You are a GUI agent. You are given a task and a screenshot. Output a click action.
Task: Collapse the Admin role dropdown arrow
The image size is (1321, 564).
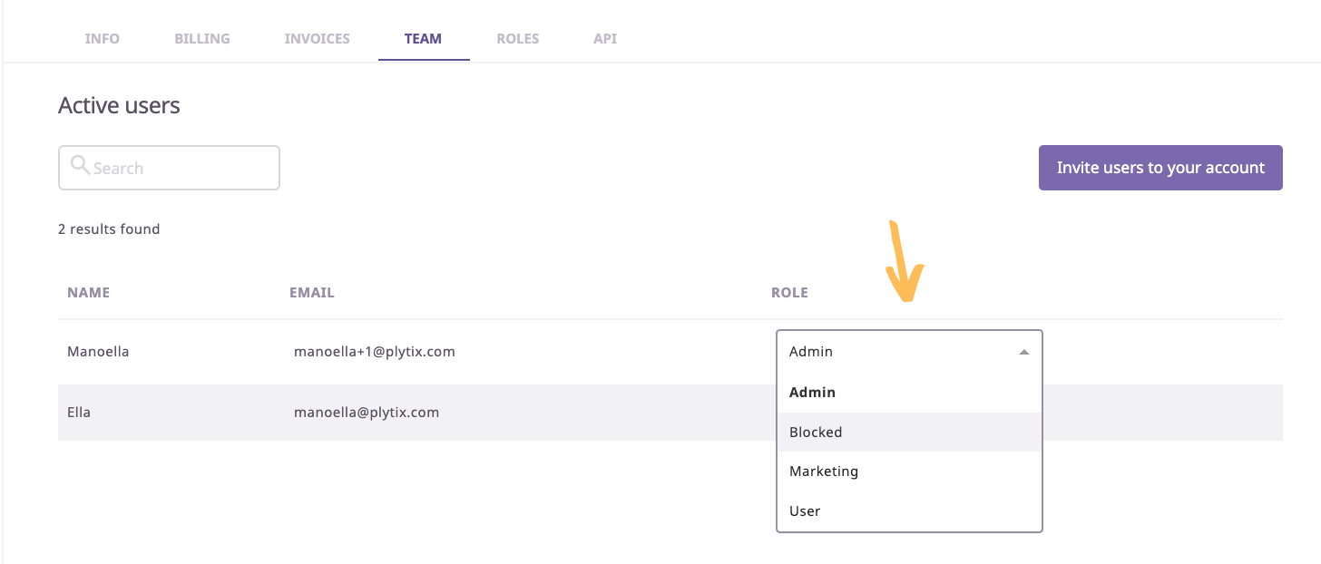click(x=1024, y=352)
